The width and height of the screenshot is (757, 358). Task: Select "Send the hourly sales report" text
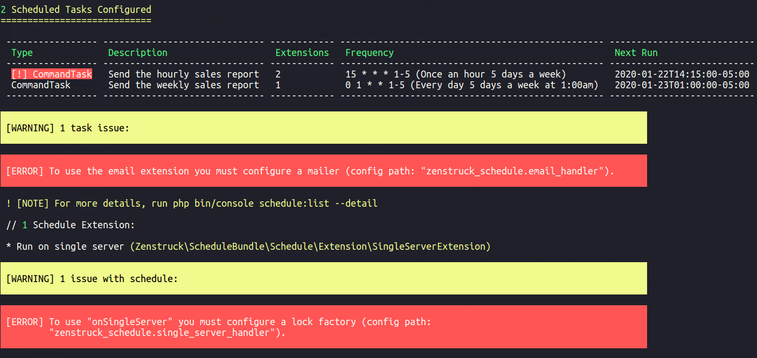(184, 74)
